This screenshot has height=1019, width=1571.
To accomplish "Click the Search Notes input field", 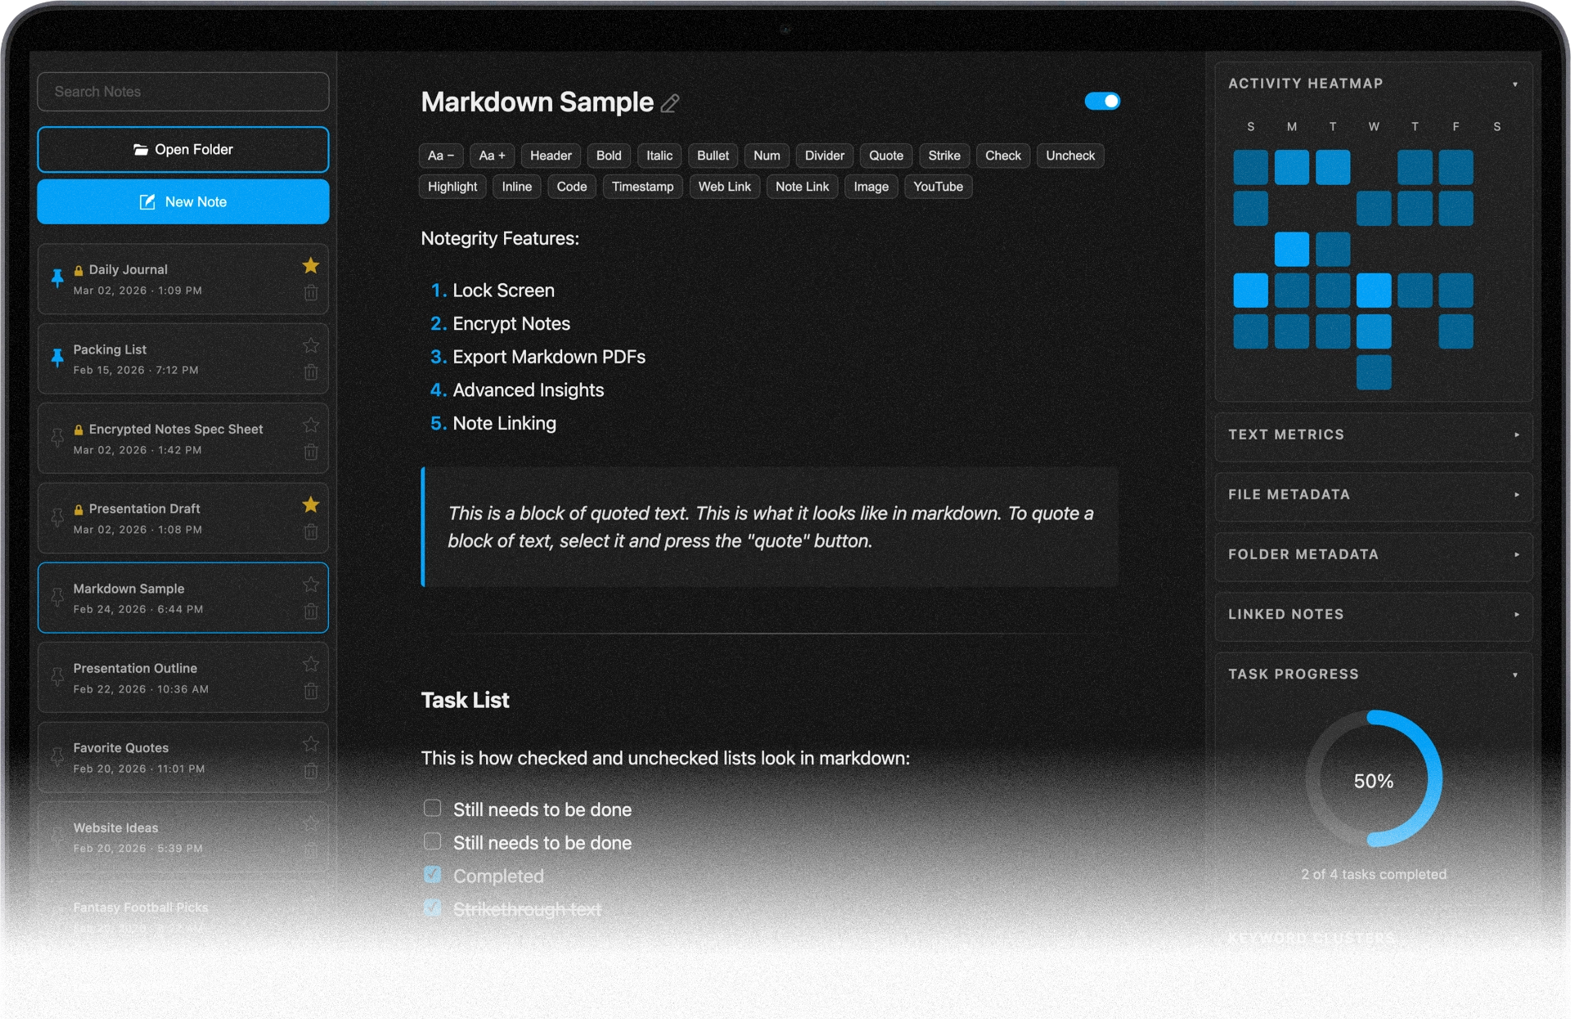I will pyautogui.click(x=183, y=92).
